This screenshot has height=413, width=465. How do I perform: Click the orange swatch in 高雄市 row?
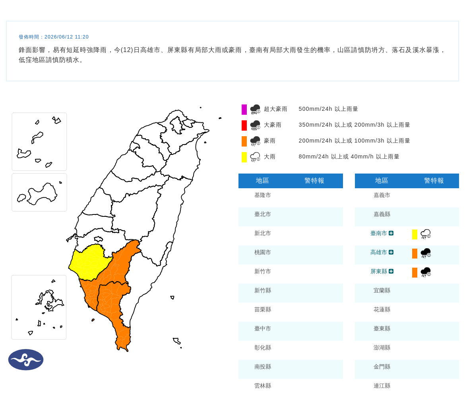(415, 253)
